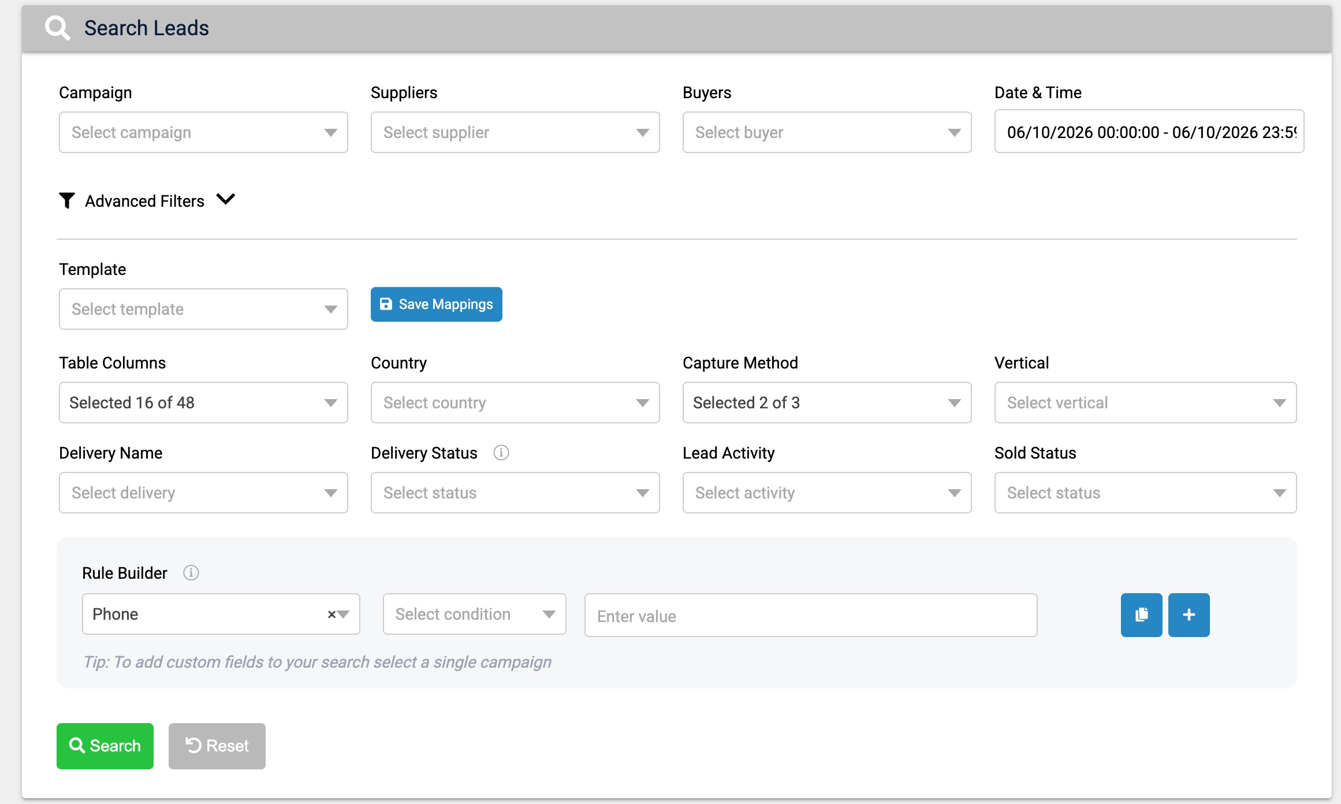Viewport: 1341px width, 804px height.
Task: Open the Select country dropdown
Action: (x=515, y=403)
